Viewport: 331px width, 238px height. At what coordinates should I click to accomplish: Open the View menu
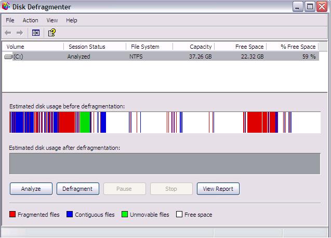[52, 20]
